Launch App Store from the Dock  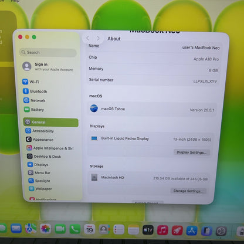point(192,231)
